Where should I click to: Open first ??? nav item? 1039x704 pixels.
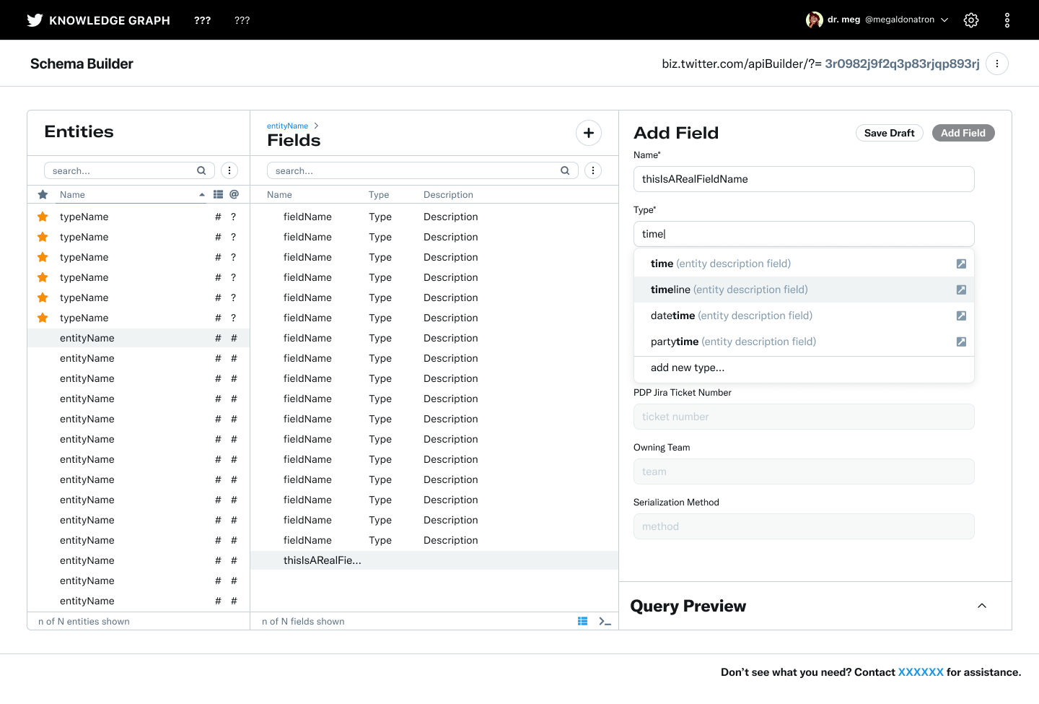(203, 20)
